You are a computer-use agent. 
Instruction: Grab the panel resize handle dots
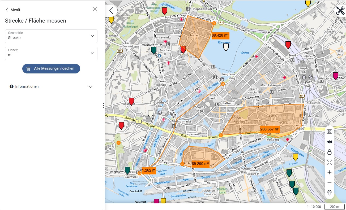(x=104, y=106)
